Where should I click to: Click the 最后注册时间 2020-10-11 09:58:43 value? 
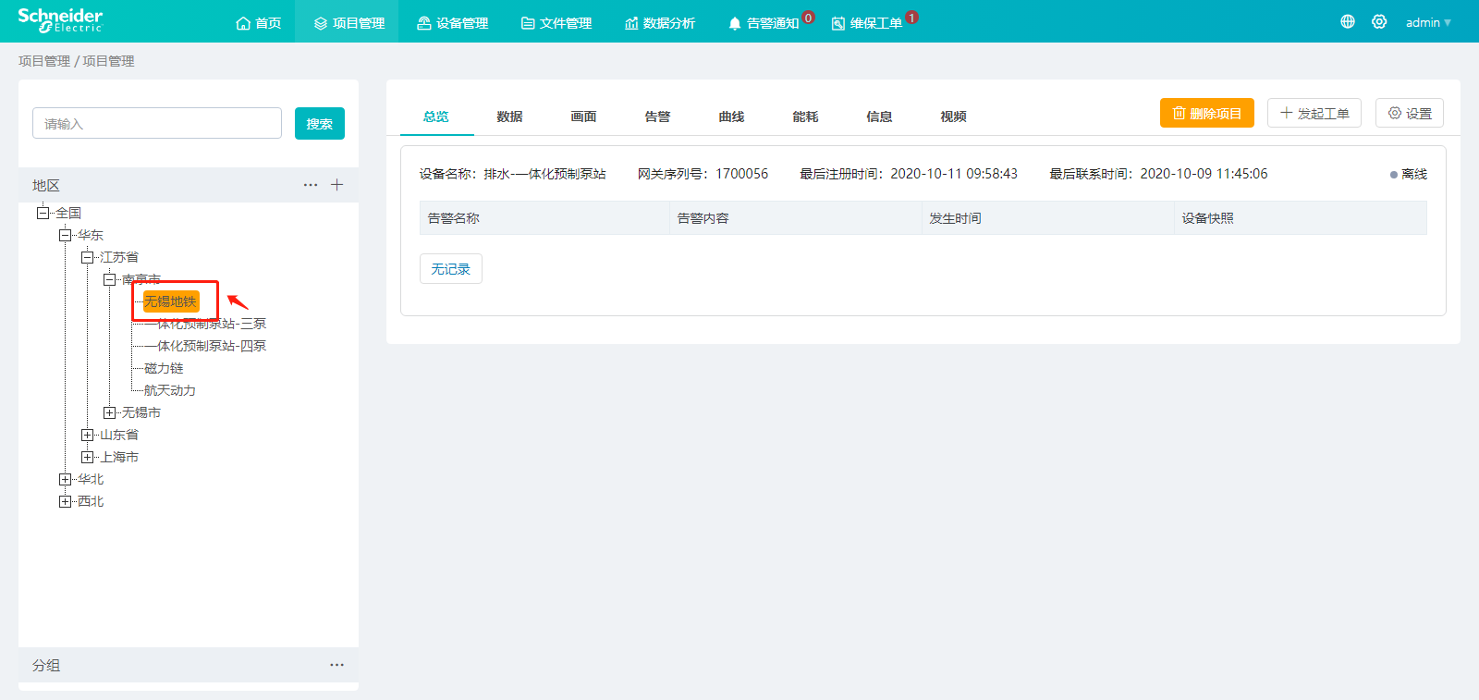pyautogui.click(x=954, y=174)
